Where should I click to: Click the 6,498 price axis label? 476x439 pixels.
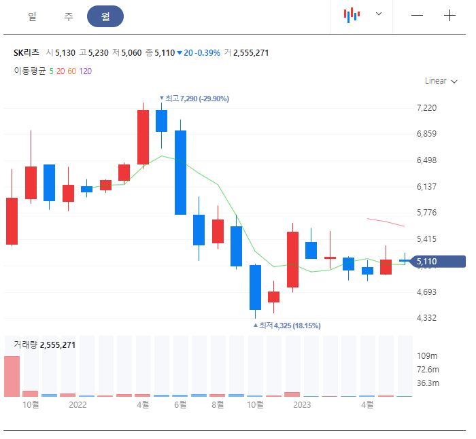426,160
